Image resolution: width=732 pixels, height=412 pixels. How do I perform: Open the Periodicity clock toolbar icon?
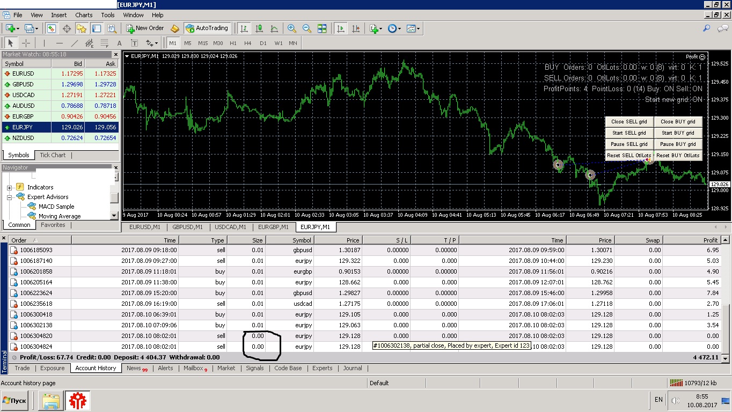pos(392,28)
